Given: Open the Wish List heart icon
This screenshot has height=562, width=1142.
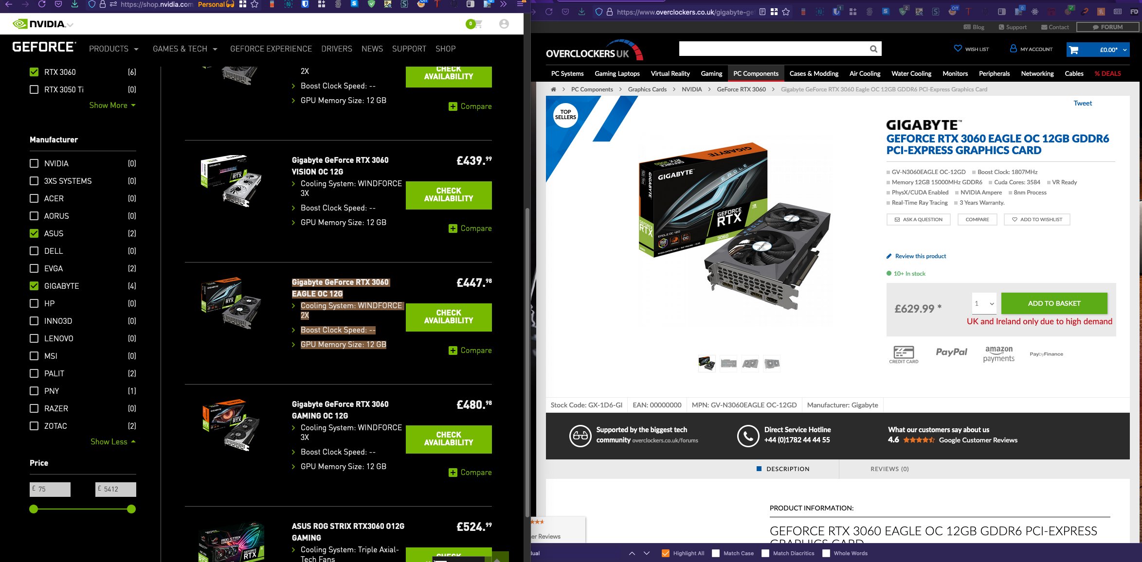Looking at the screenshot, I should point(958,49).
